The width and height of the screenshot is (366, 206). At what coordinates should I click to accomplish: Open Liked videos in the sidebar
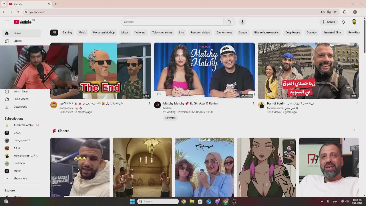22,99
